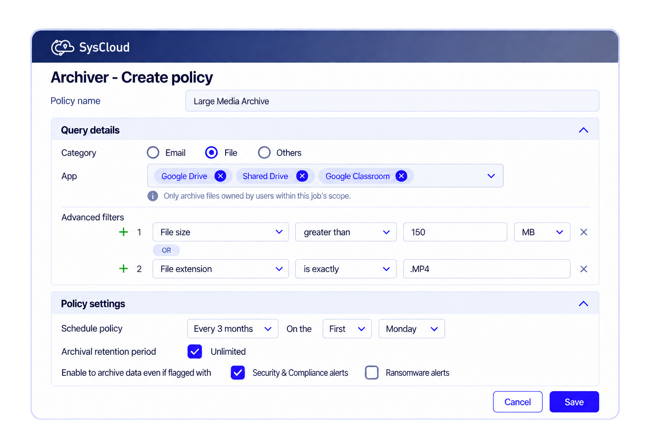Open the First occurrence dropdown
The image size is (650, 433).
(x=347, y=329)
